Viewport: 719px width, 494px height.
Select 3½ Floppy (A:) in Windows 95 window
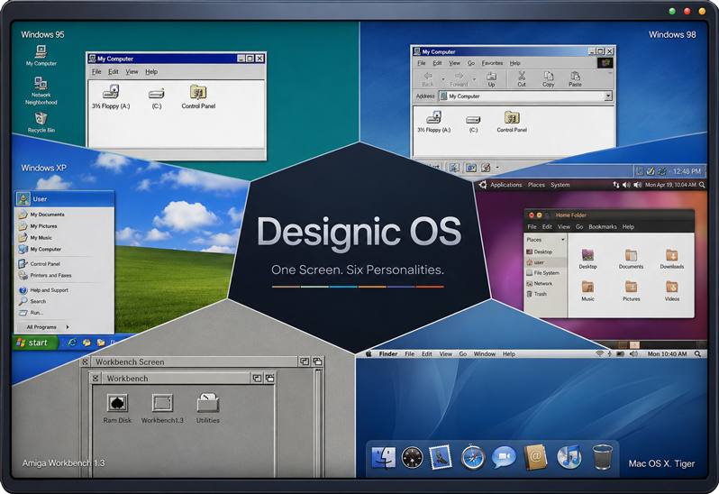tap(111, 96)
